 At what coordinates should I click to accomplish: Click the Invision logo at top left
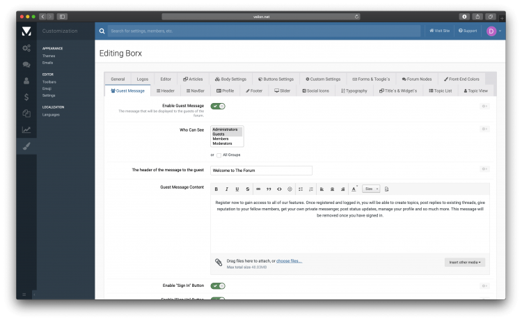pos(26,31)
